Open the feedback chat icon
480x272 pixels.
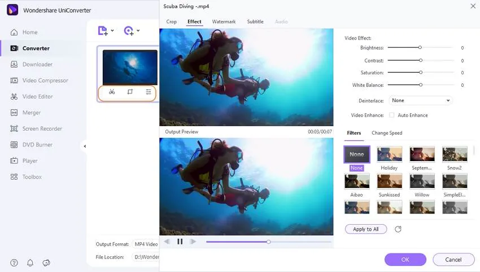click(x=46, y=263)
